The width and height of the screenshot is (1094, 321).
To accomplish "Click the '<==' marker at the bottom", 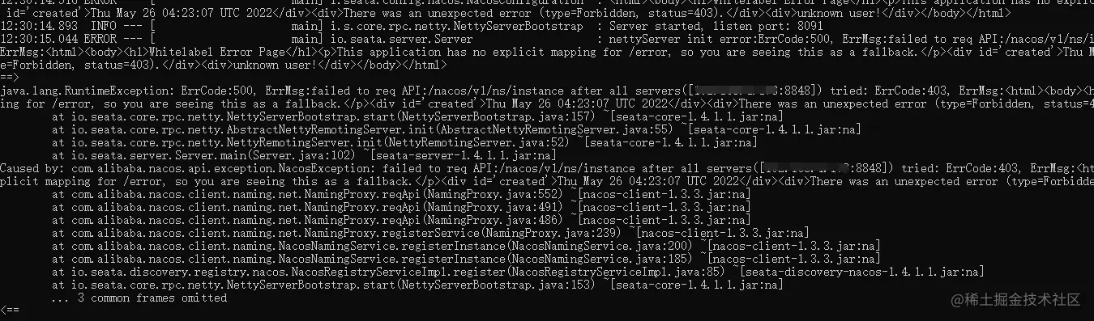I will click(x=9, y=310).
